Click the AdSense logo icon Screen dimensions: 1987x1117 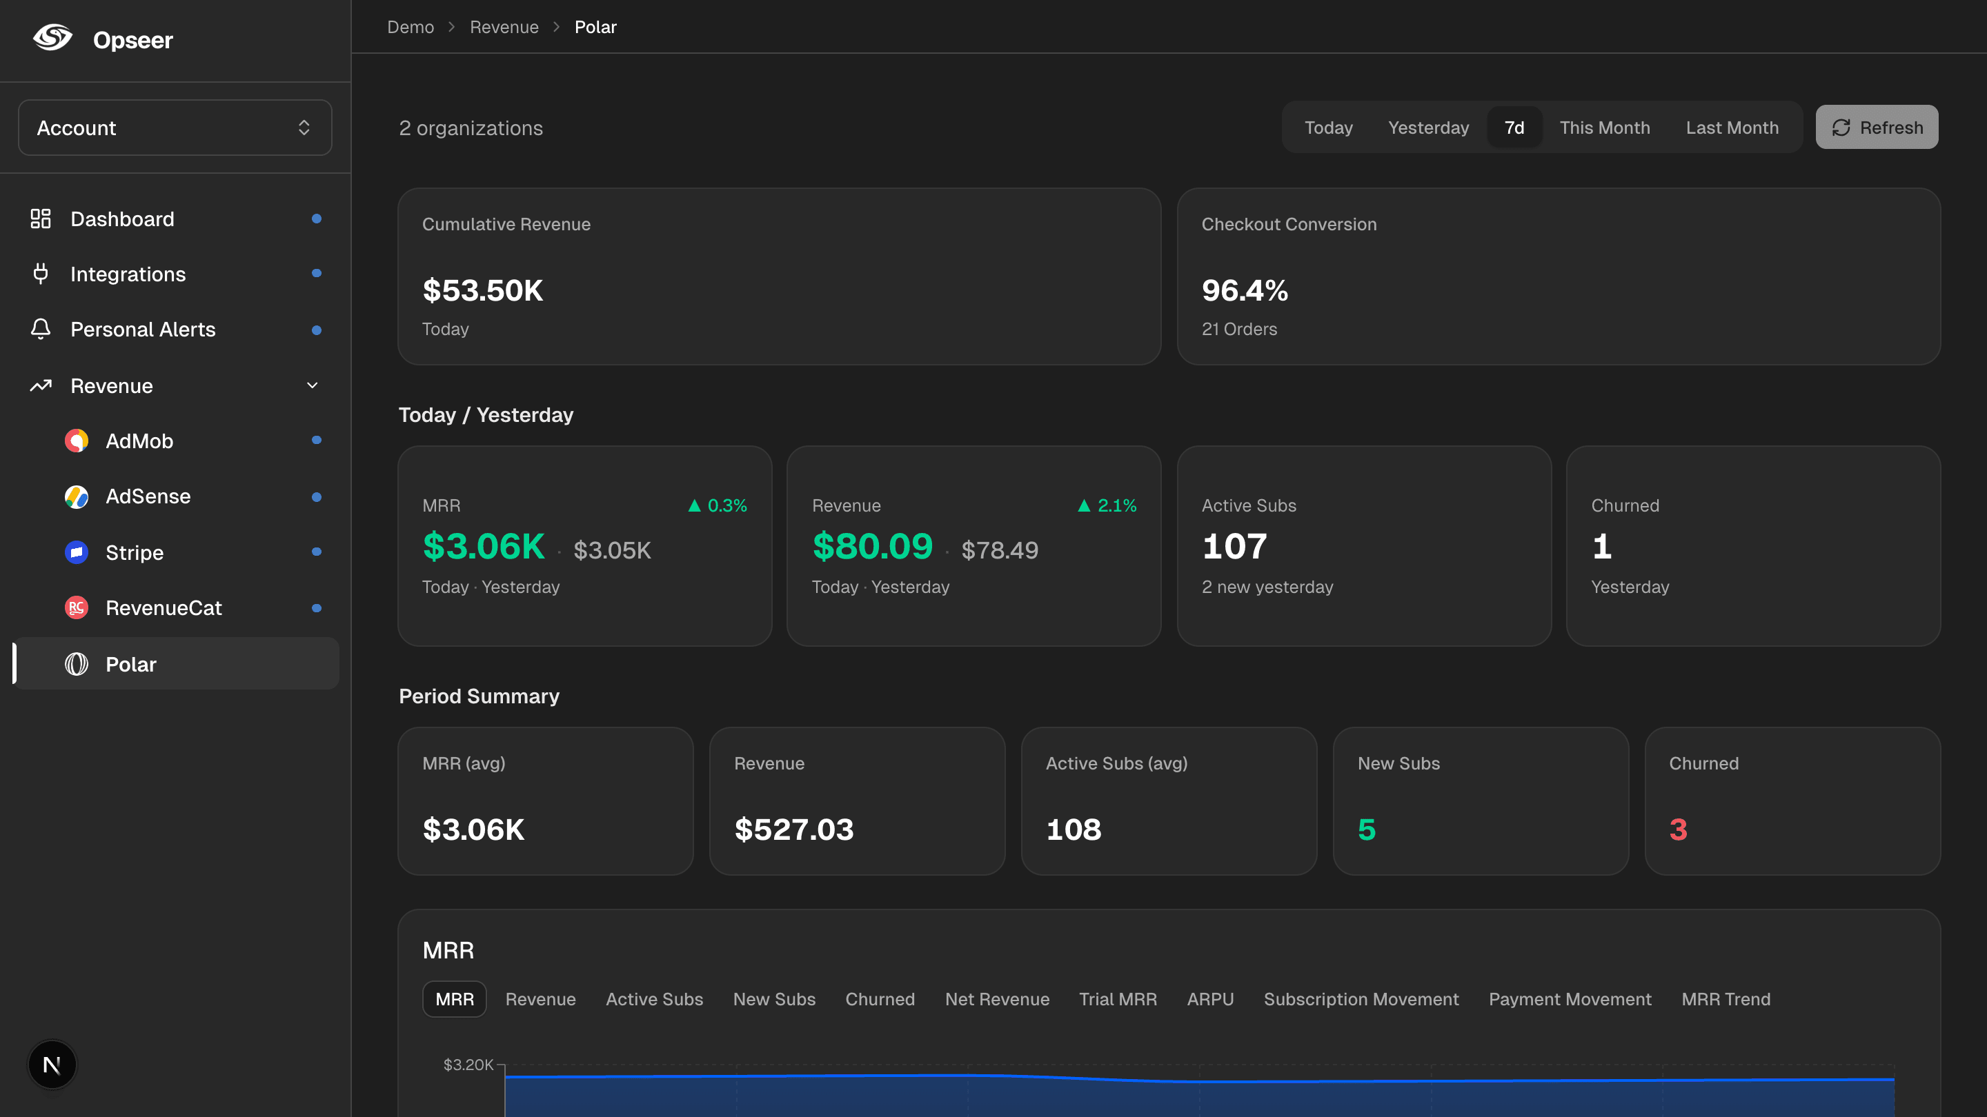pos(77,496)
